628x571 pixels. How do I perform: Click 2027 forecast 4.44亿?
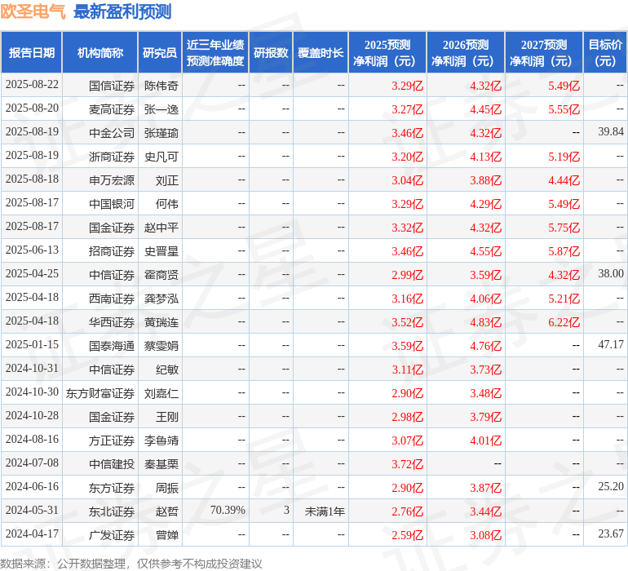pos(564,180)
